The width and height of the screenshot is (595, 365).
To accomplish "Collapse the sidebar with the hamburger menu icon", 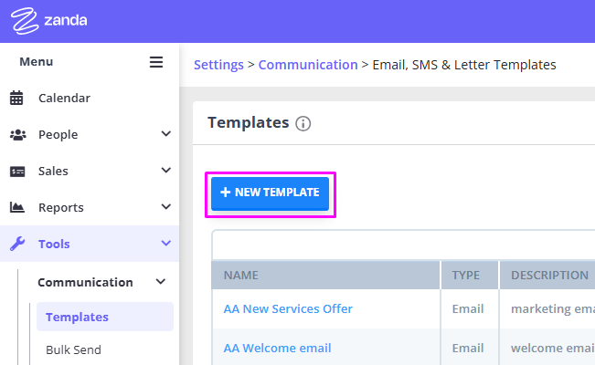I will [x=156, y=62].
